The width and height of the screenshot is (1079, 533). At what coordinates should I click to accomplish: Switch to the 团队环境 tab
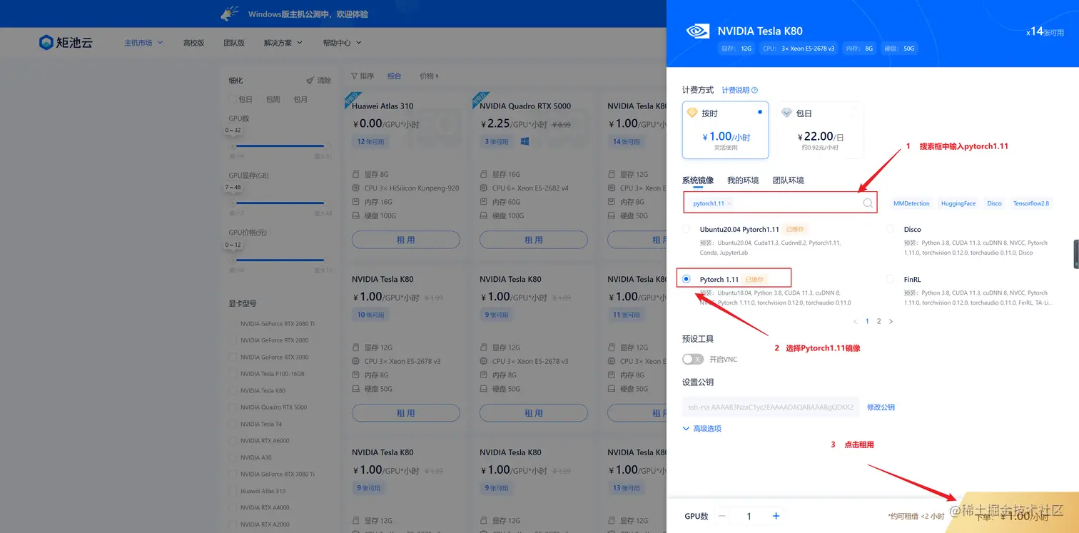[x=789, y=181]
